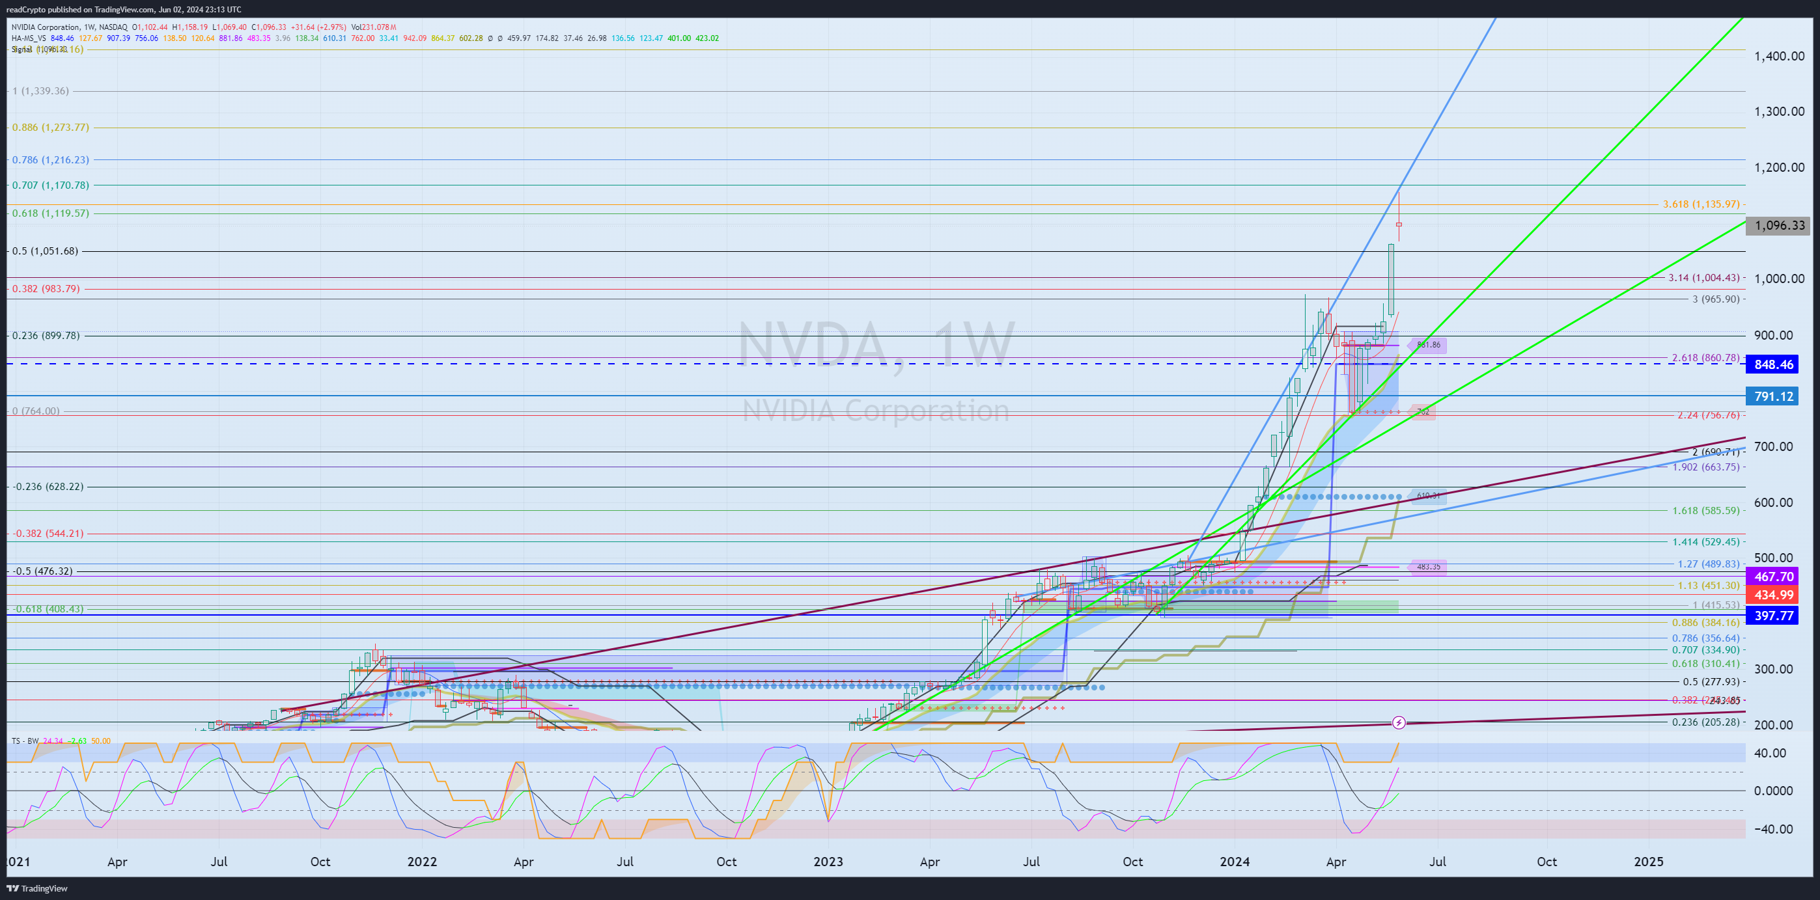Click the latest red weekly candle
The height and width of the screenshot is (900, 1820).
click(x=1399, y=224)
